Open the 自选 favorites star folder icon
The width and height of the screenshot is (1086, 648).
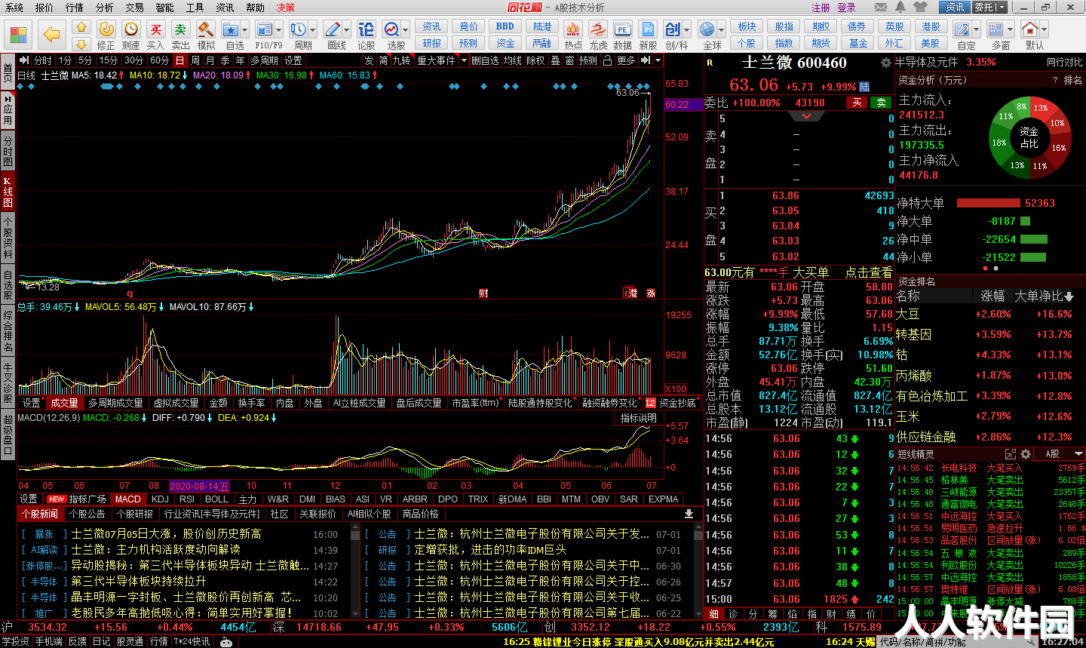(x=231, y=29)
